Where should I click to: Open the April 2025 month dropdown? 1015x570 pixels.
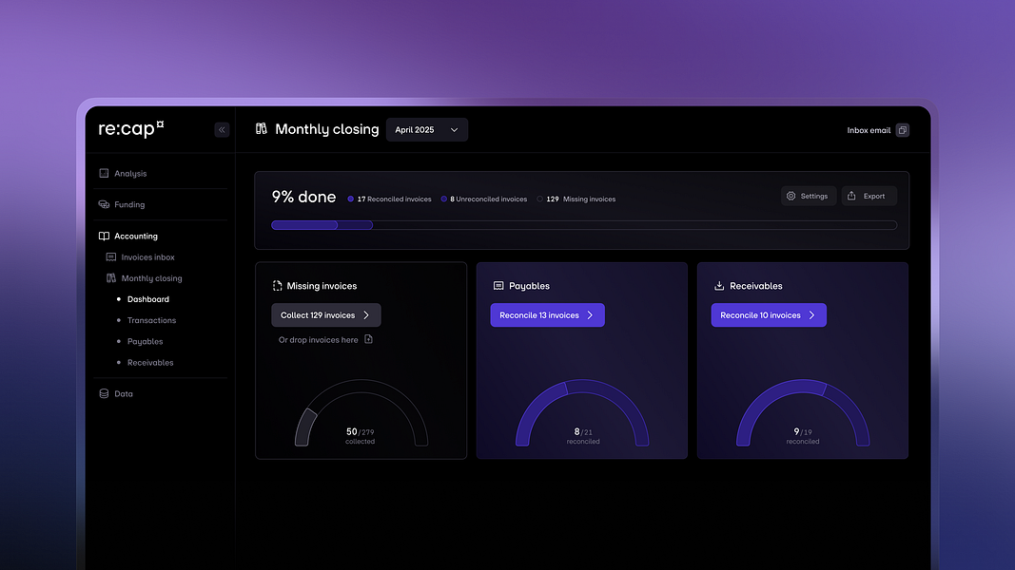coord(427,130)
